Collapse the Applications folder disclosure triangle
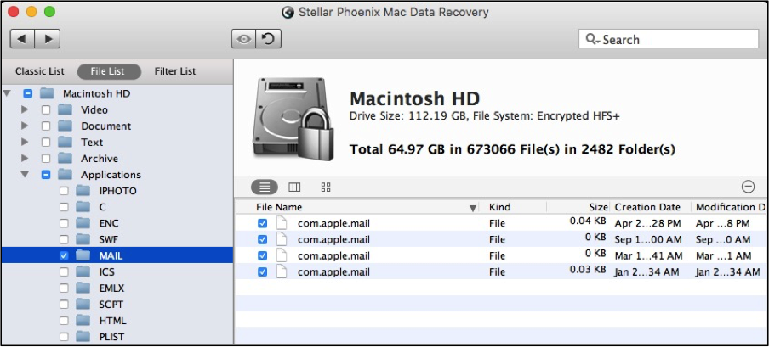This screenshot has width=769, height=347. pos(25,174)
